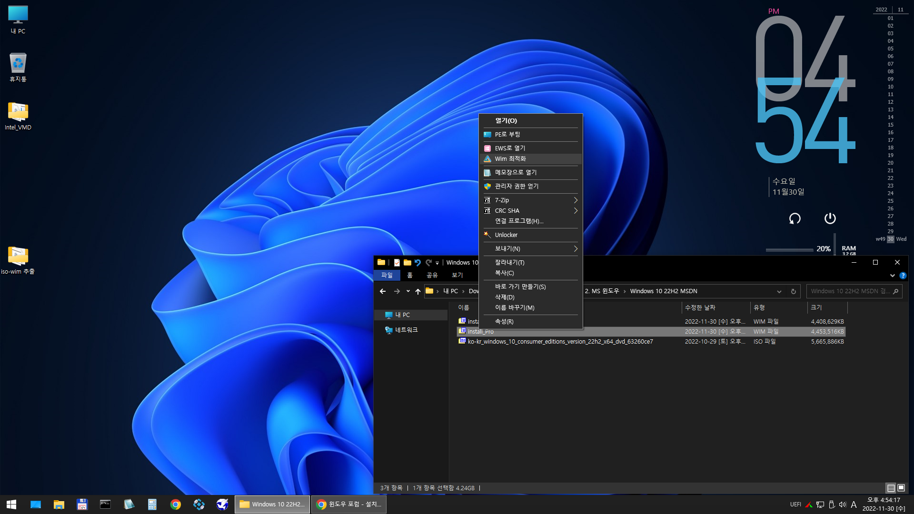Click the red-green tray icon
This screenshot has height=514, width=914.
click(808, 504)
